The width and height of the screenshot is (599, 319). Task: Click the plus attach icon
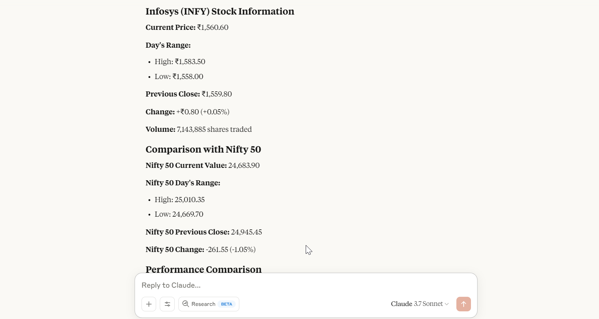pyautogui.click(x=149, y=304)
